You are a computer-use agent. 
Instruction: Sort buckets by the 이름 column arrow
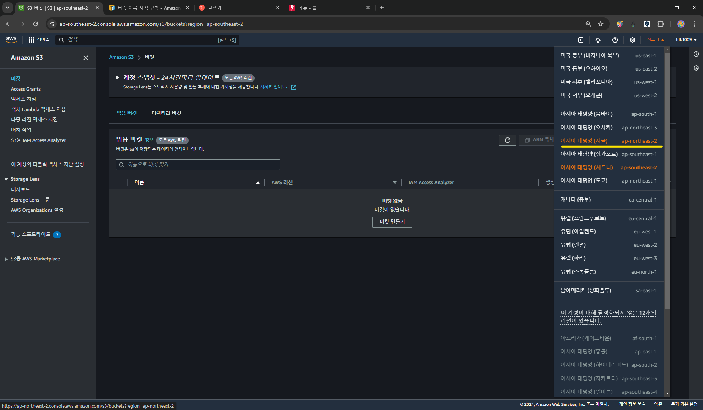pyautogui.click(x=258, y=183)
